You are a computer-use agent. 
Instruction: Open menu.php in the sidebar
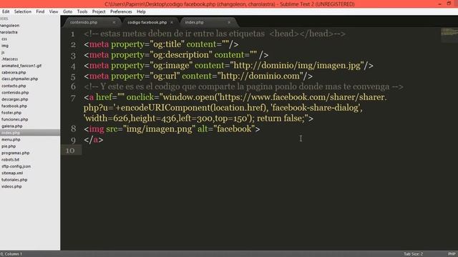coord(11,140)
